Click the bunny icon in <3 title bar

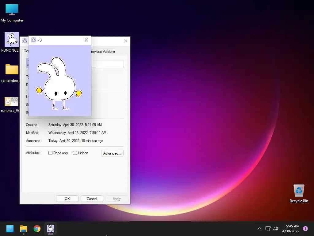(33, 40)
